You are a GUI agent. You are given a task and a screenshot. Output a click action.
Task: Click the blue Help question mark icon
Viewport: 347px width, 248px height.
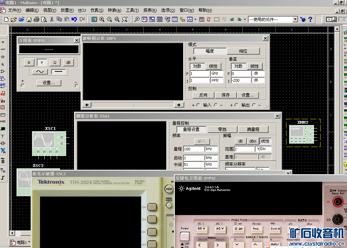310,20
